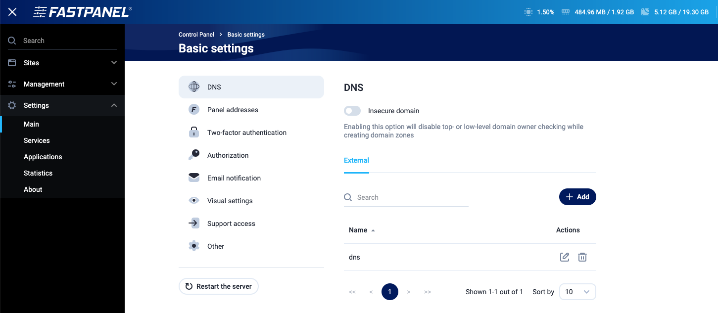Image resolution: width=718 pixels, height=313 pixels.
Task: Open Two-factor authentication settings
Action: [251, 133]
